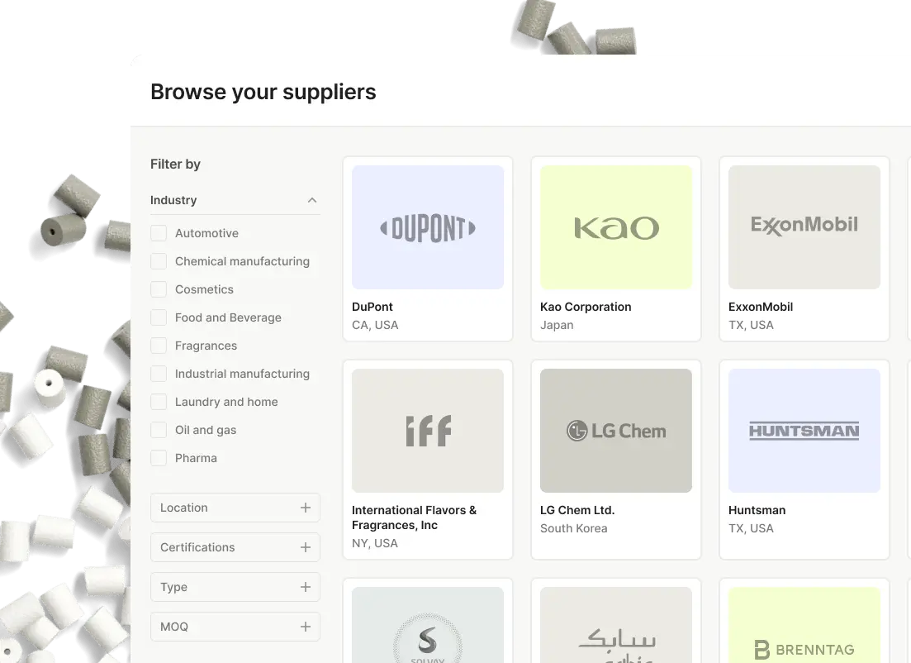This screenshot has width=911, height=663.
Task: Open the Kao logo tile
Action: coord(616,227)
